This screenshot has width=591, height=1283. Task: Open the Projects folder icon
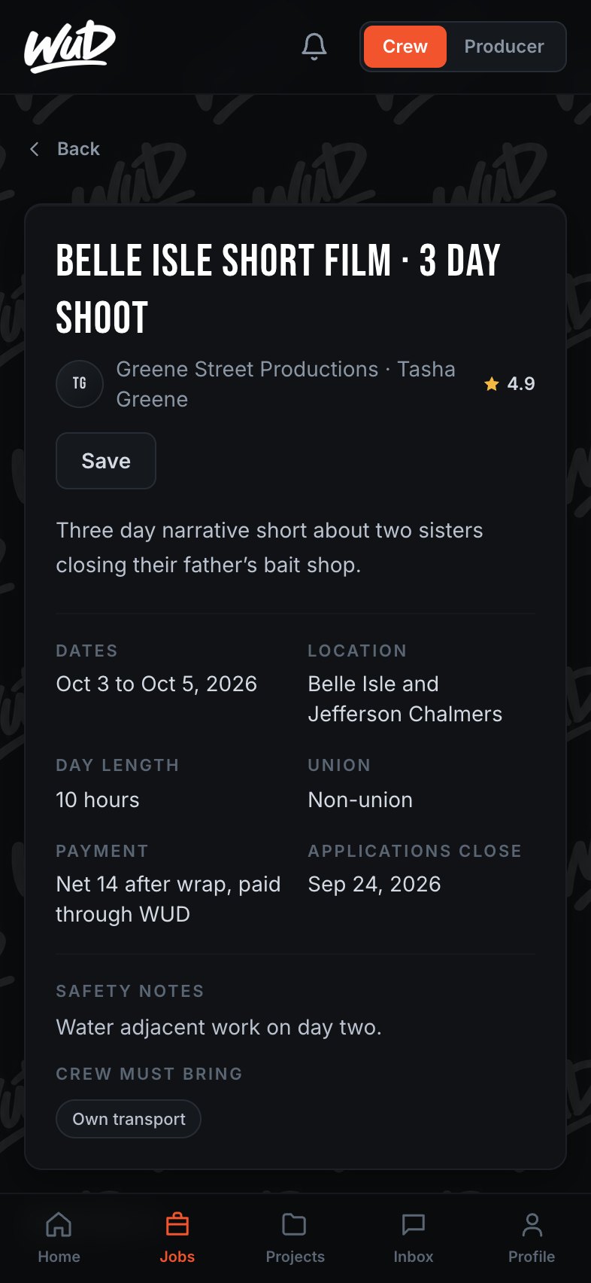tap(294, 1224)
